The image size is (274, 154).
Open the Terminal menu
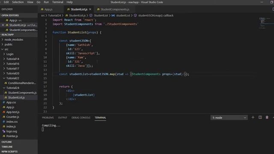pos(58,2)
